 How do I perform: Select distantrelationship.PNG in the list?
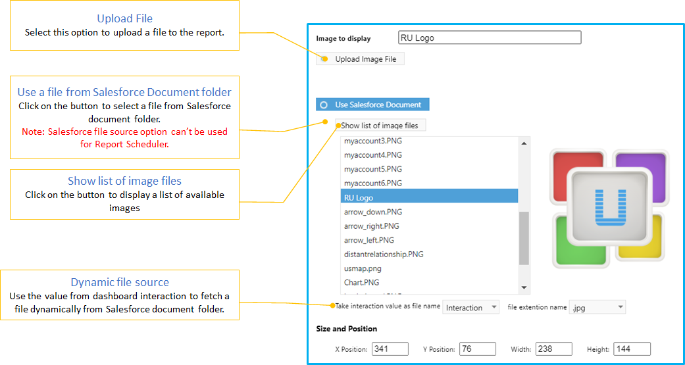pyautogui.click(x=429, y=254)
